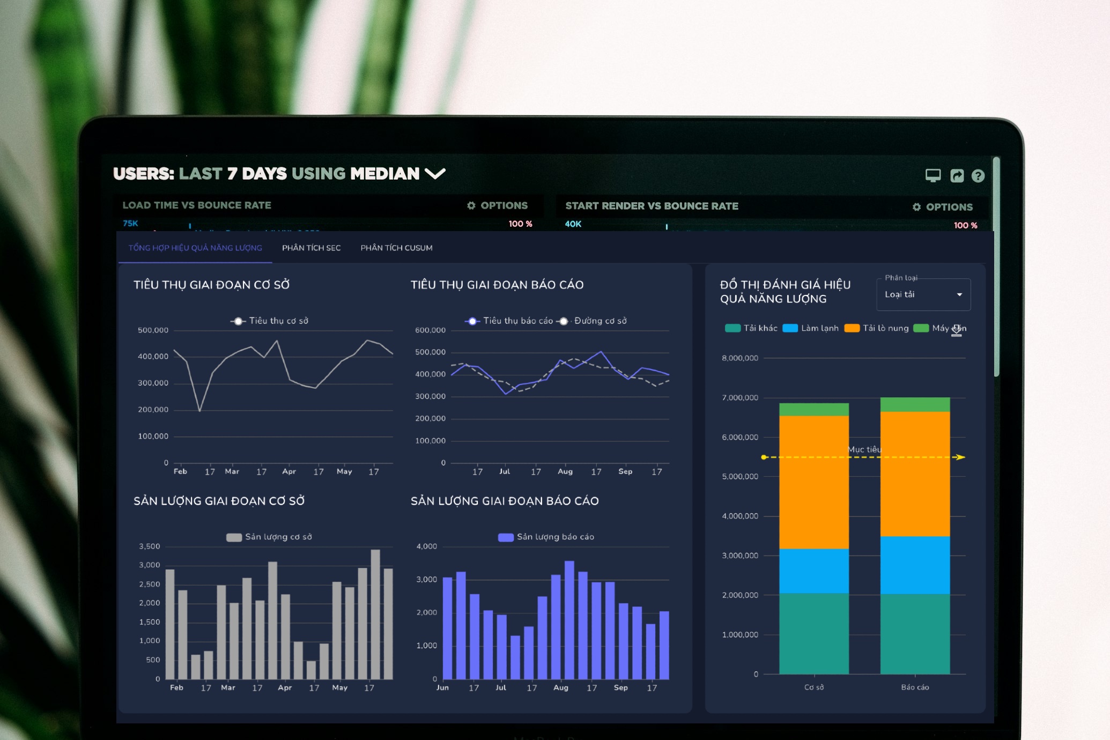Switch to the PHÂN TÍCH SEC tab

310,248
